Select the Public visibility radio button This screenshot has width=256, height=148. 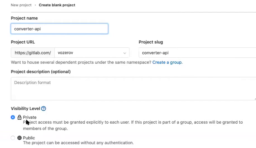point(13,138)
